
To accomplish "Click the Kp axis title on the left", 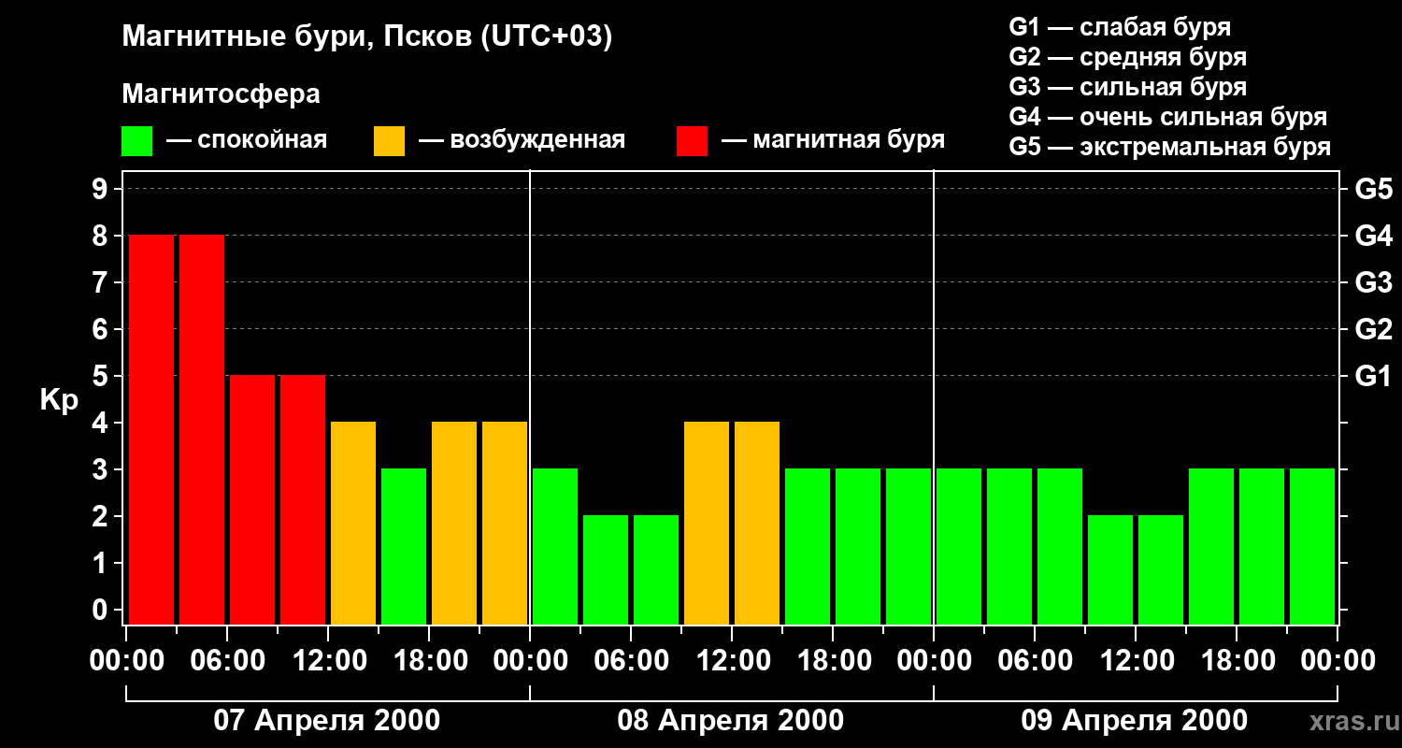I will [x=59, y=400].
